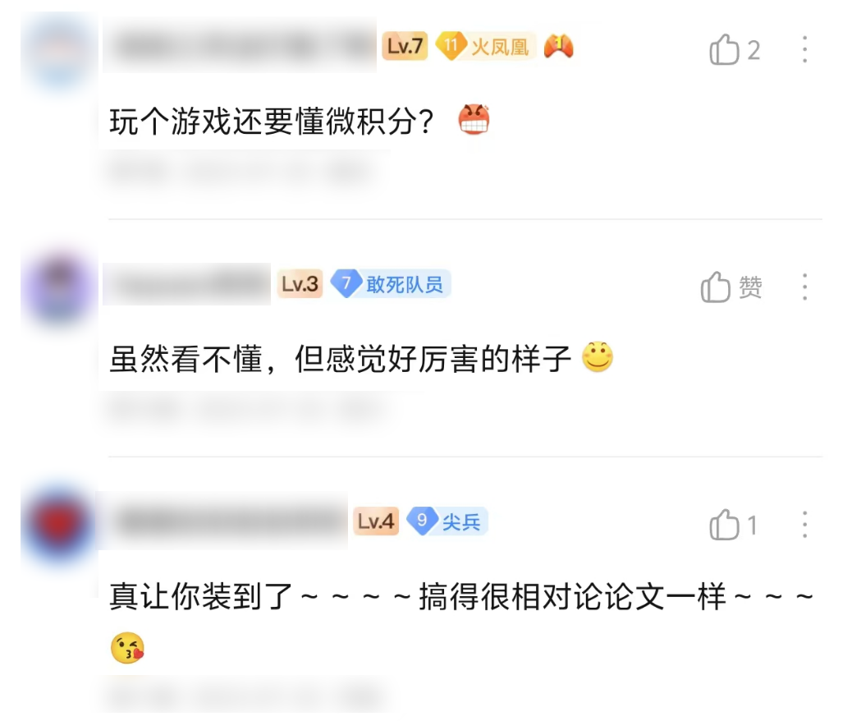Click the Lv.7 level badge
Viewport: 861px width, 721px height.
coord(405,46)
